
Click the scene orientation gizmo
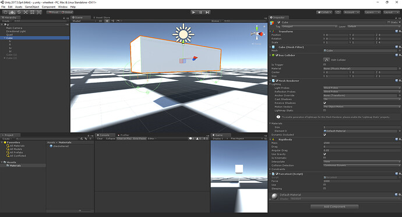point(257,34)
